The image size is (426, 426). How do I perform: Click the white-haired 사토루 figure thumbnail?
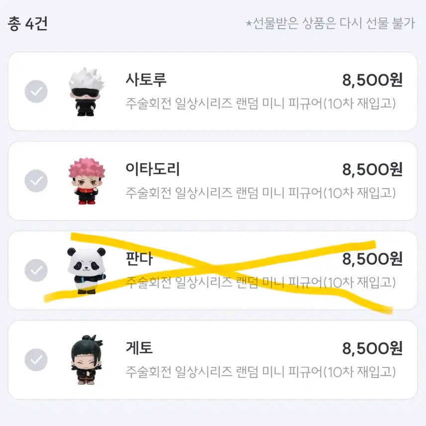point(86,92)
